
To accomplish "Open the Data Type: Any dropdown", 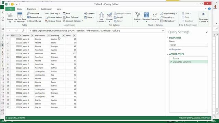I will [52, 14].
